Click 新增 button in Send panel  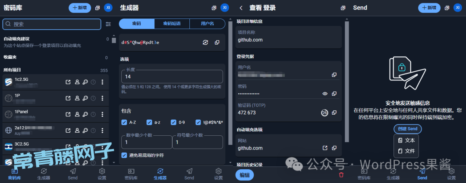[x=429, y=8]
